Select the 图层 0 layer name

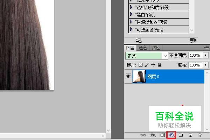pyautogui.click(x=153, y=77)
